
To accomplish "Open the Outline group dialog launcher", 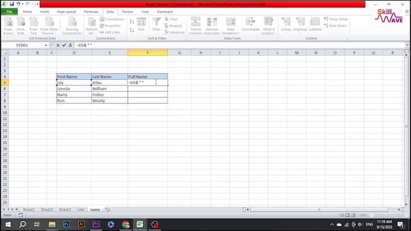I will [x=347, y=38].
